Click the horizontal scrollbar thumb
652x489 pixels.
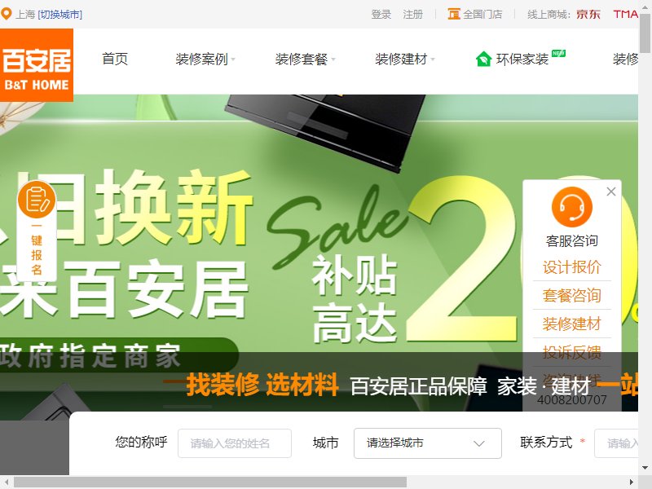(x=210, y=482)
